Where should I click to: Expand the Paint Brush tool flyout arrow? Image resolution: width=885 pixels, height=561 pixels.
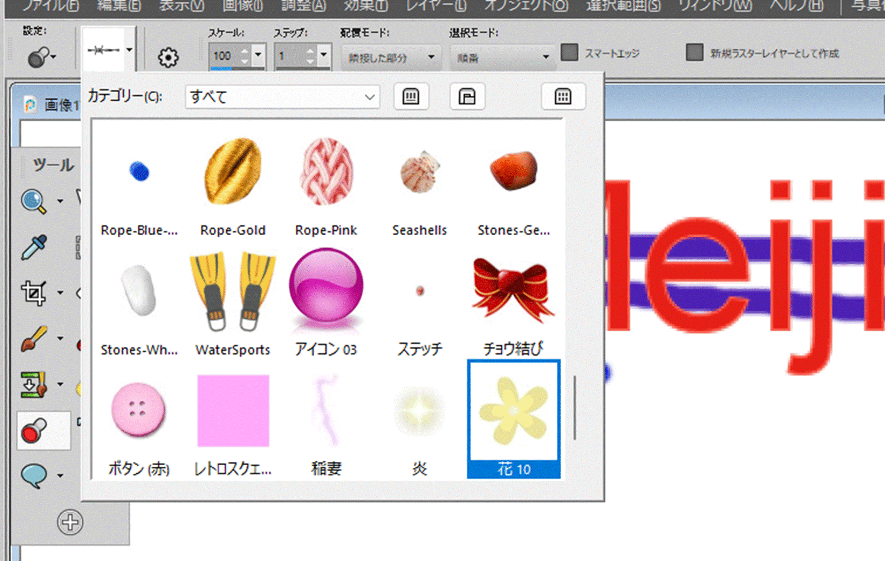pos(60,339)
